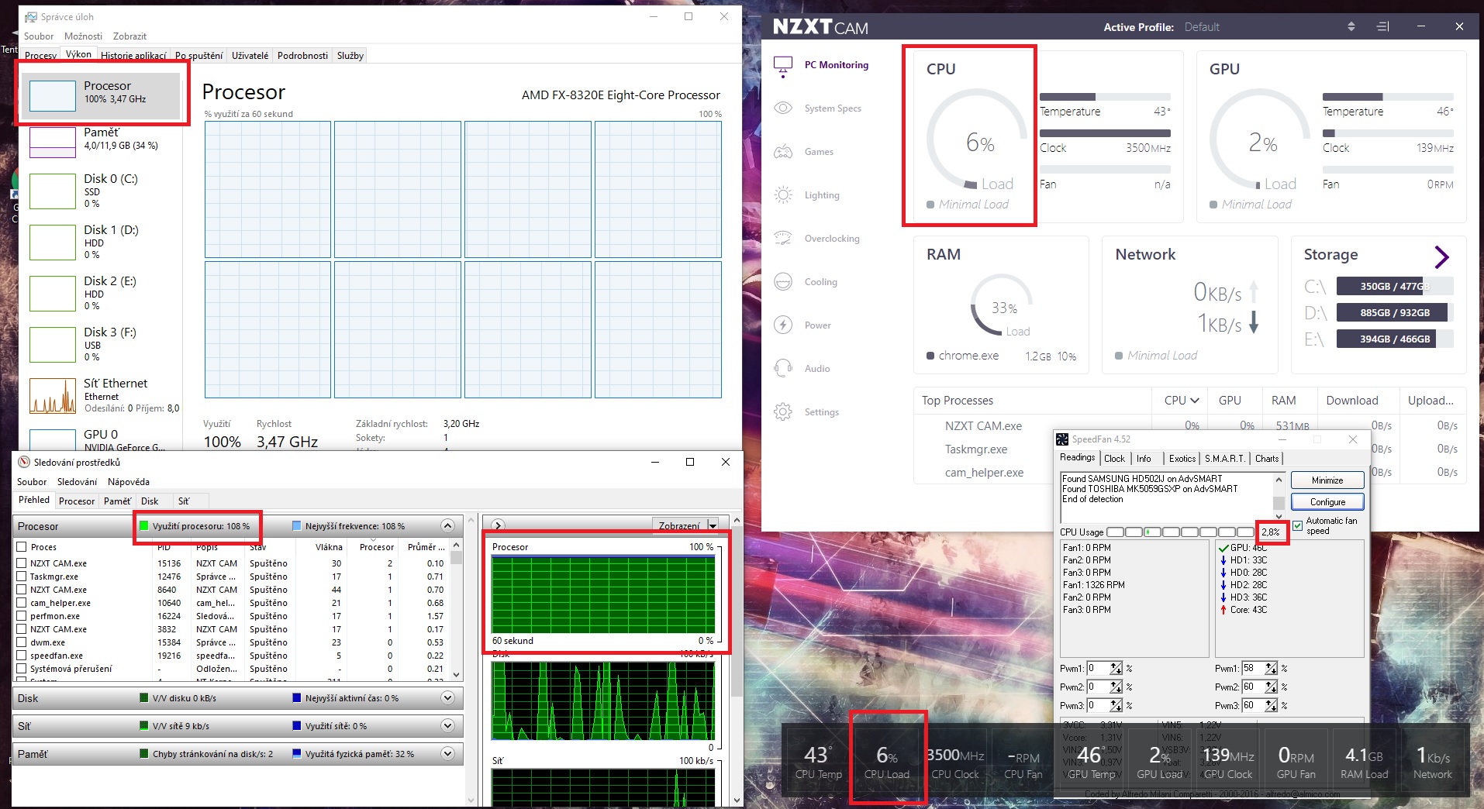
Task: Select Disk 0 (C:) thumbnail in Task Manager
Action: tap(53, 191)
